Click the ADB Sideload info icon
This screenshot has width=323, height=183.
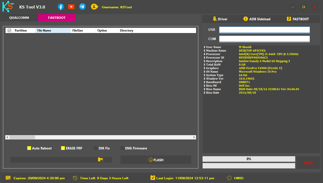tap(245, 19)
